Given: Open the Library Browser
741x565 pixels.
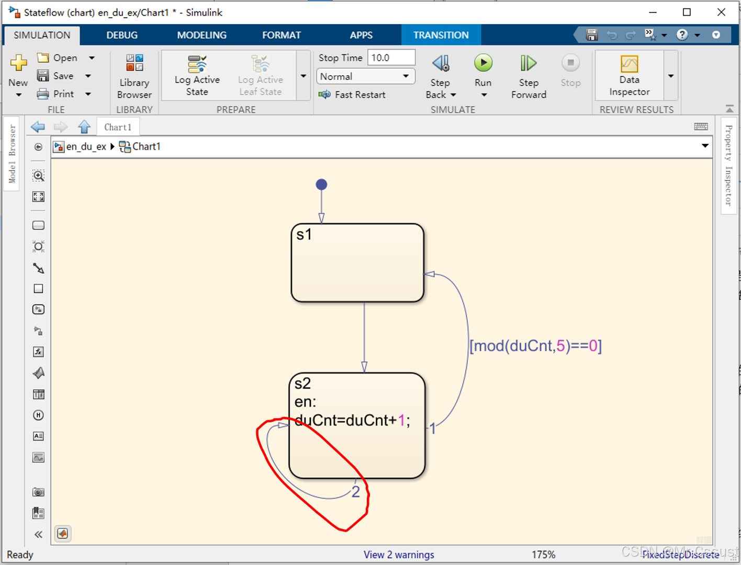Looking at the screenshot, I should pyautogui.click(x=134, y=76).
